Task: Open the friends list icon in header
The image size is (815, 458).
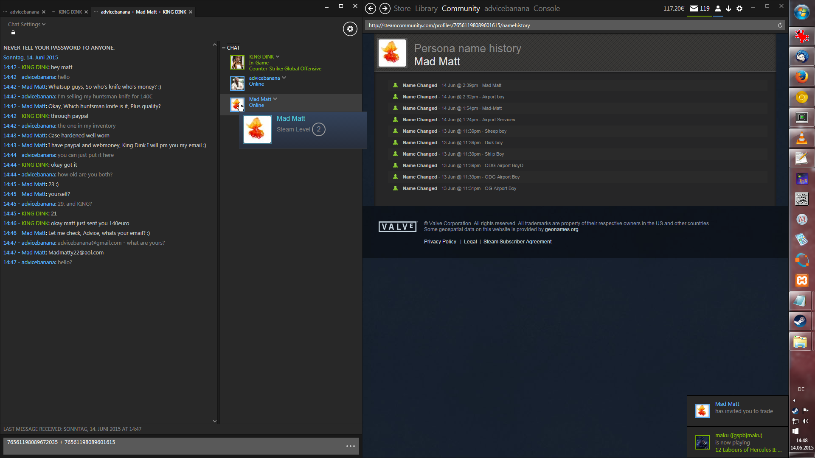Action: click(718, 8)
